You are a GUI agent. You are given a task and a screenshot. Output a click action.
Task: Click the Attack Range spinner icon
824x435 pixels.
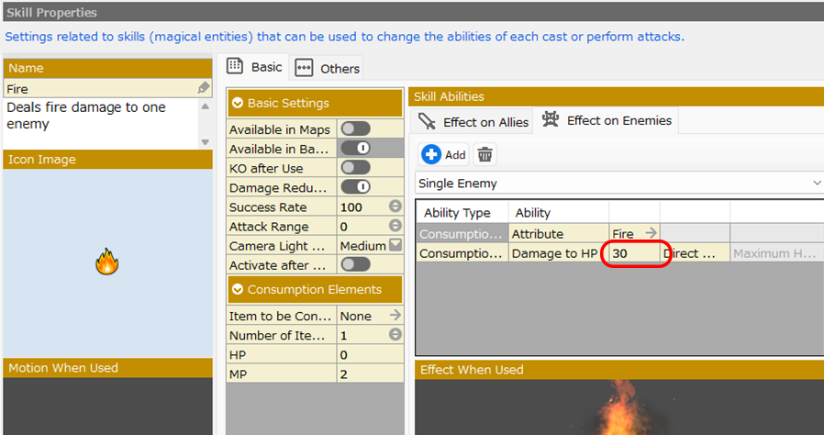tap(395, 226)
